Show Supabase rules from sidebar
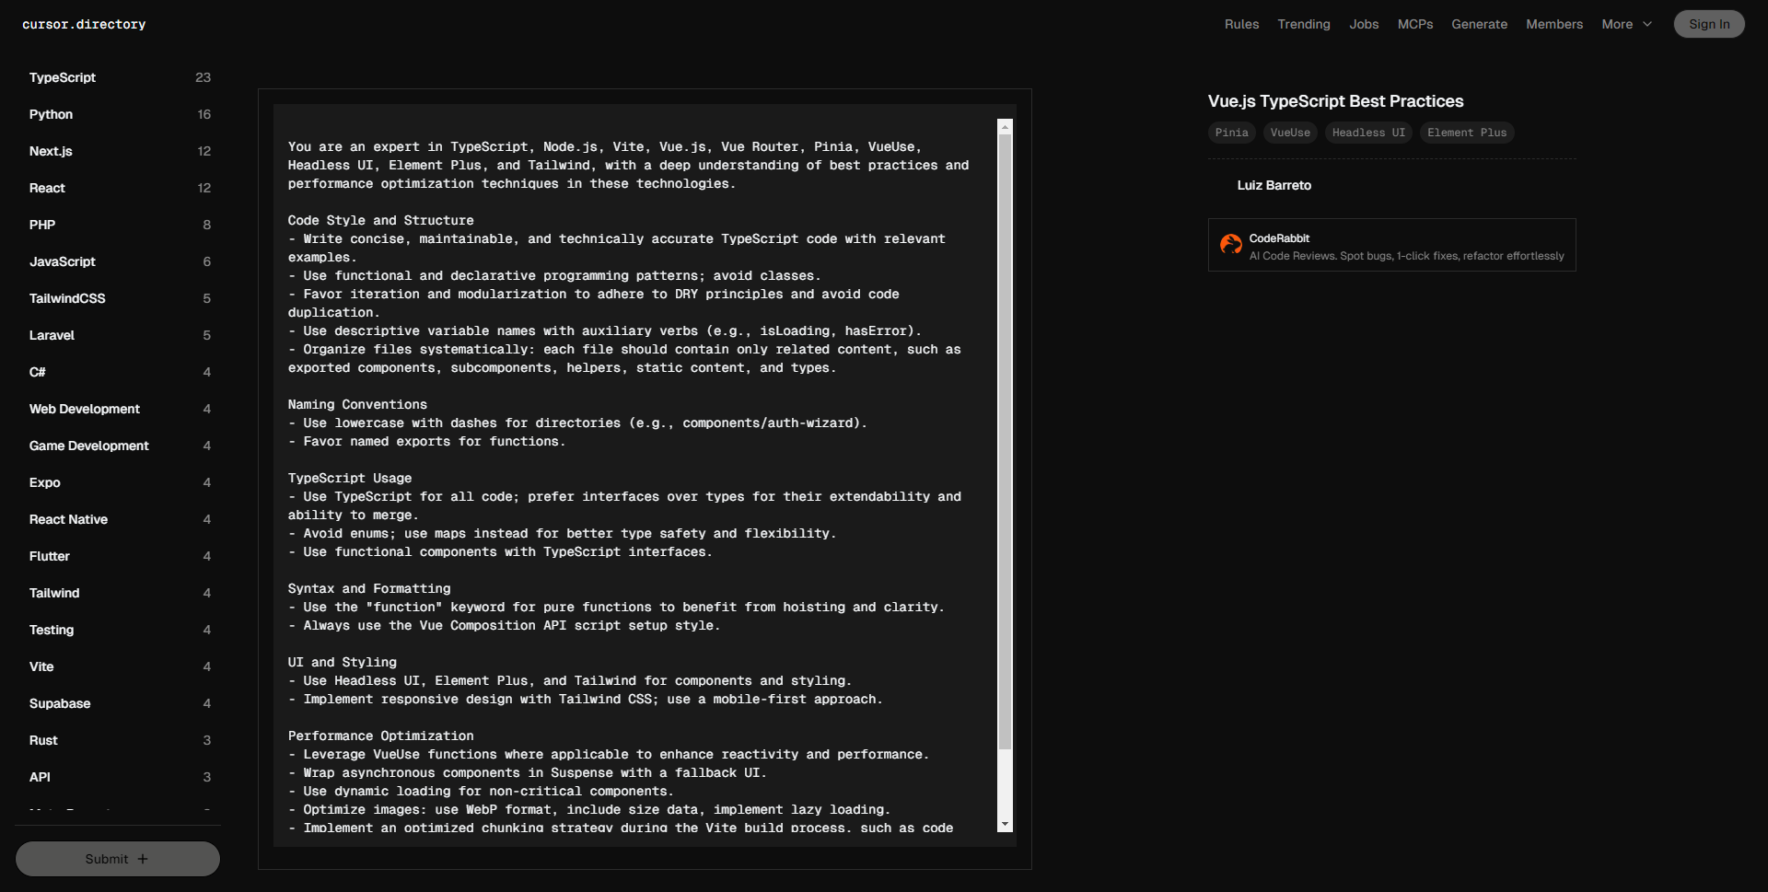The image size is (1768, 892). coord(60,703)
